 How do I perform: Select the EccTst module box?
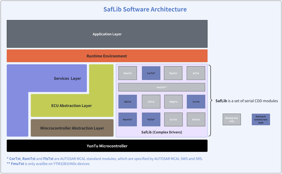[173, 119]
